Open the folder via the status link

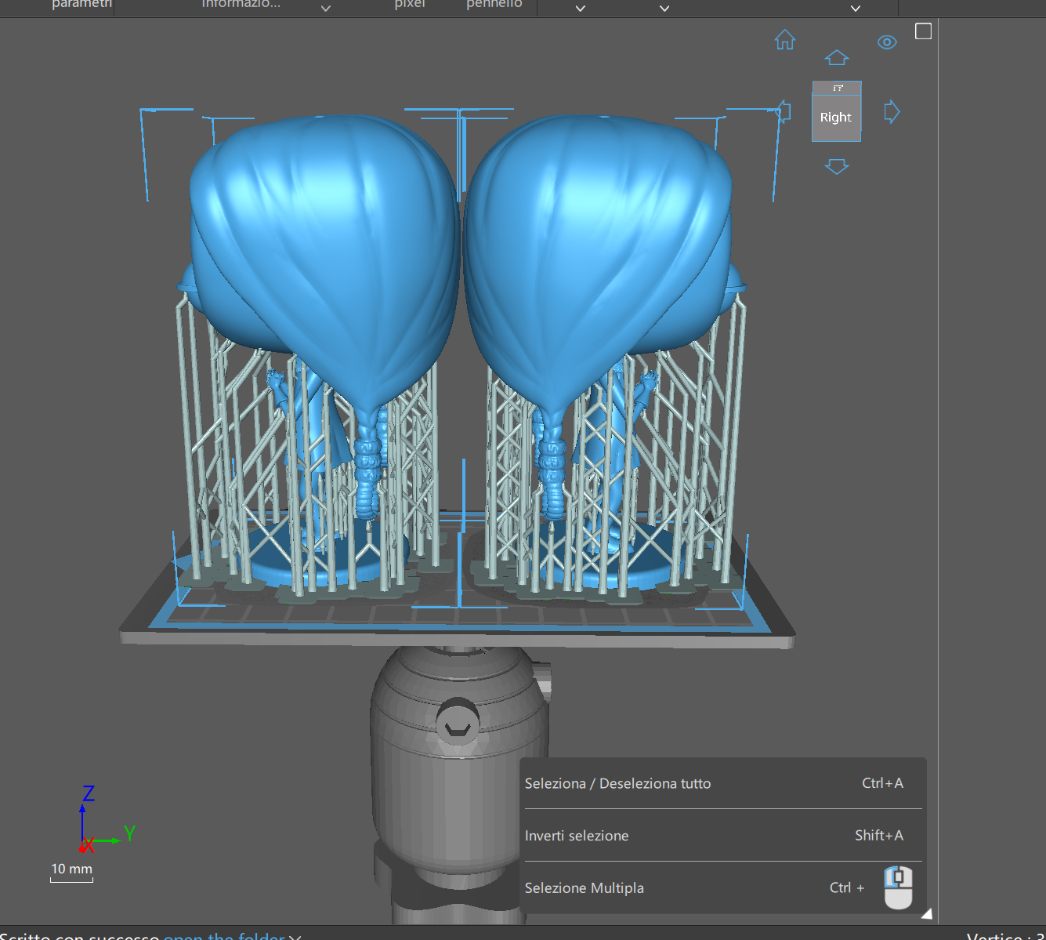coord(223,935)
